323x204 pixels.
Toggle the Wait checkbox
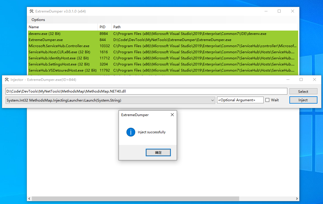[x=268, y=100]
